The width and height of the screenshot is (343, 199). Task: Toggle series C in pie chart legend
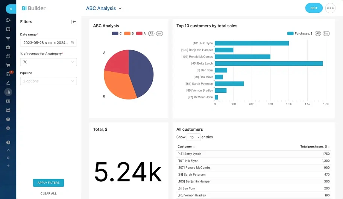[x=117, y=33]
